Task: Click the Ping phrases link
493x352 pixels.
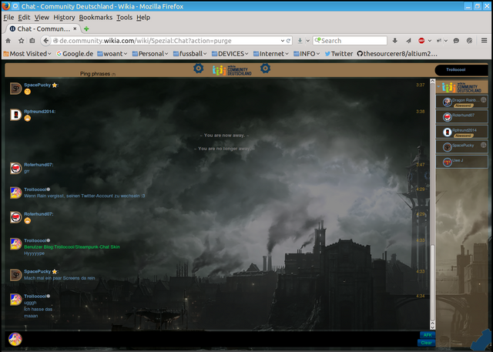Action: pyautogui.click(x=95, y=74)
